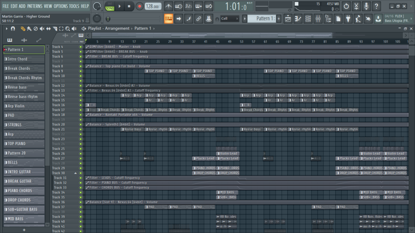Add pattern with plus below picker list
Viewport: 415px width, 233px height.
point(24,230)
